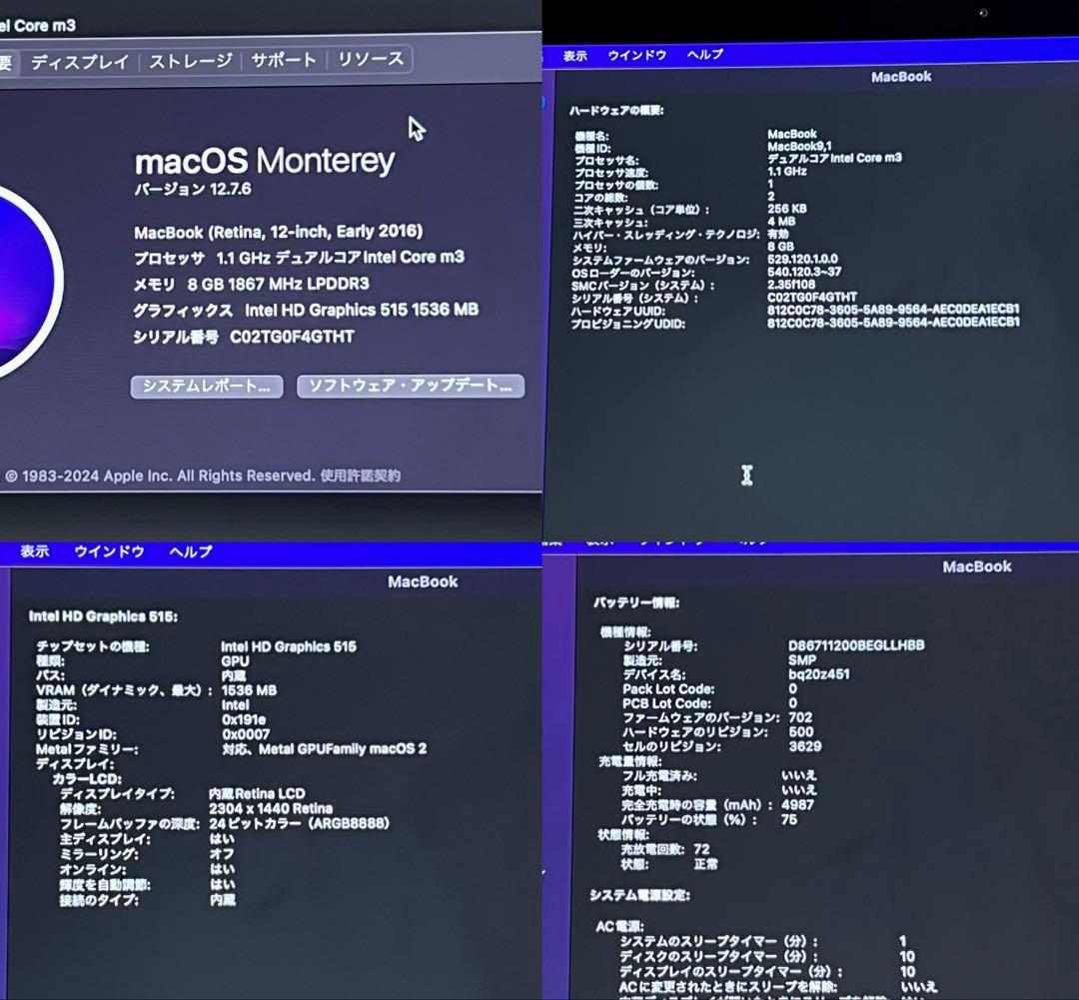The image size is (1079, 1000).
Task: Select the バージョン 12.7.6 text
Action: [x=193, y=189]
